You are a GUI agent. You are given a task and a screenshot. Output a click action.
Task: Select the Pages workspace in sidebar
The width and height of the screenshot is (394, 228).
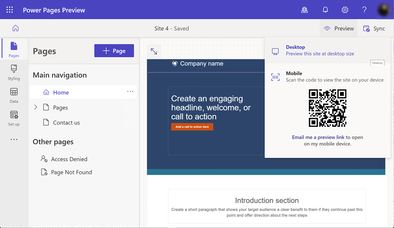14,49
